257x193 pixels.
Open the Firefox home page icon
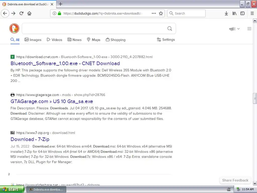pos(29,13)
